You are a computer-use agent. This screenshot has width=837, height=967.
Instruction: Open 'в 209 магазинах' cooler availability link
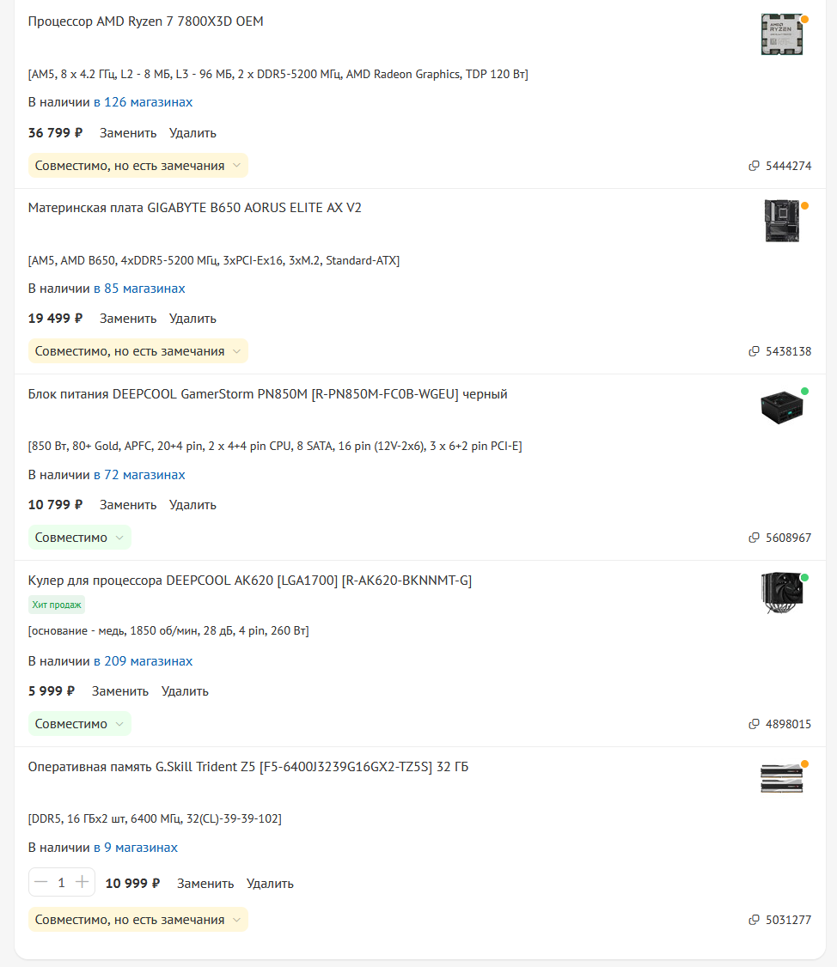[x=144, y=661]
